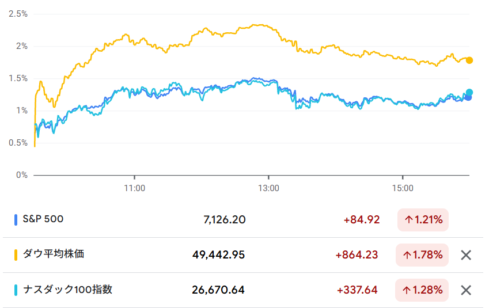The height and width of the screenshot is (308, 489).
Task: Click the blue S&P 500 color marker
Action: (x=16, y=219)
